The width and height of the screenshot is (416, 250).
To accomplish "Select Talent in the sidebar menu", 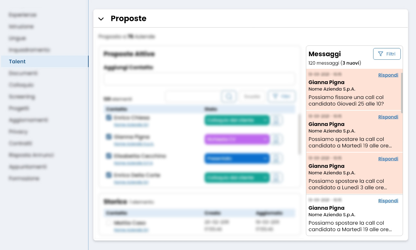I will click(18, 61).
